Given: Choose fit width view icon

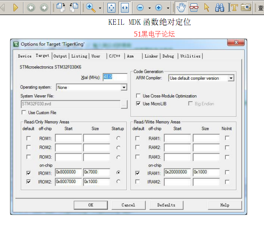Looking at the screenshot, I should 125,8.
